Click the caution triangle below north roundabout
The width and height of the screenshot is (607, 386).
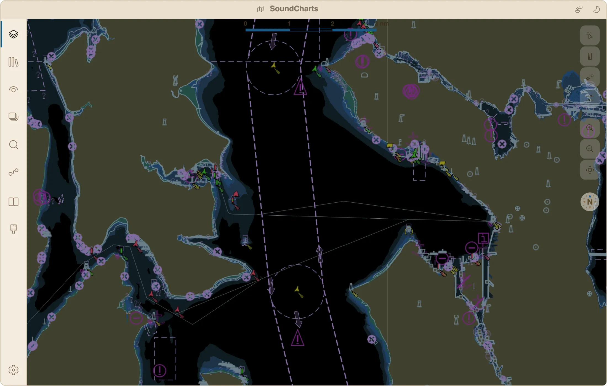pos(300,87)
